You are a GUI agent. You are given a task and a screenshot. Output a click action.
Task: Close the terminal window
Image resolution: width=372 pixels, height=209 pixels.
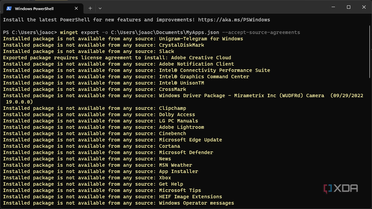point(363,7)
